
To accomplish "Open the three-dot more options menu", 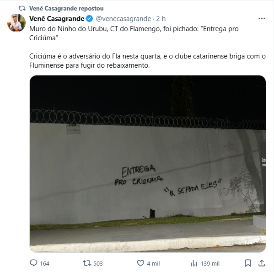I will click(x=262, y=18).
